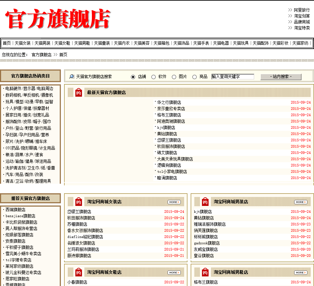Click 官方旗舰店 in the breadcrumb
Screen dimensions: 314x286
pos(41,55)
